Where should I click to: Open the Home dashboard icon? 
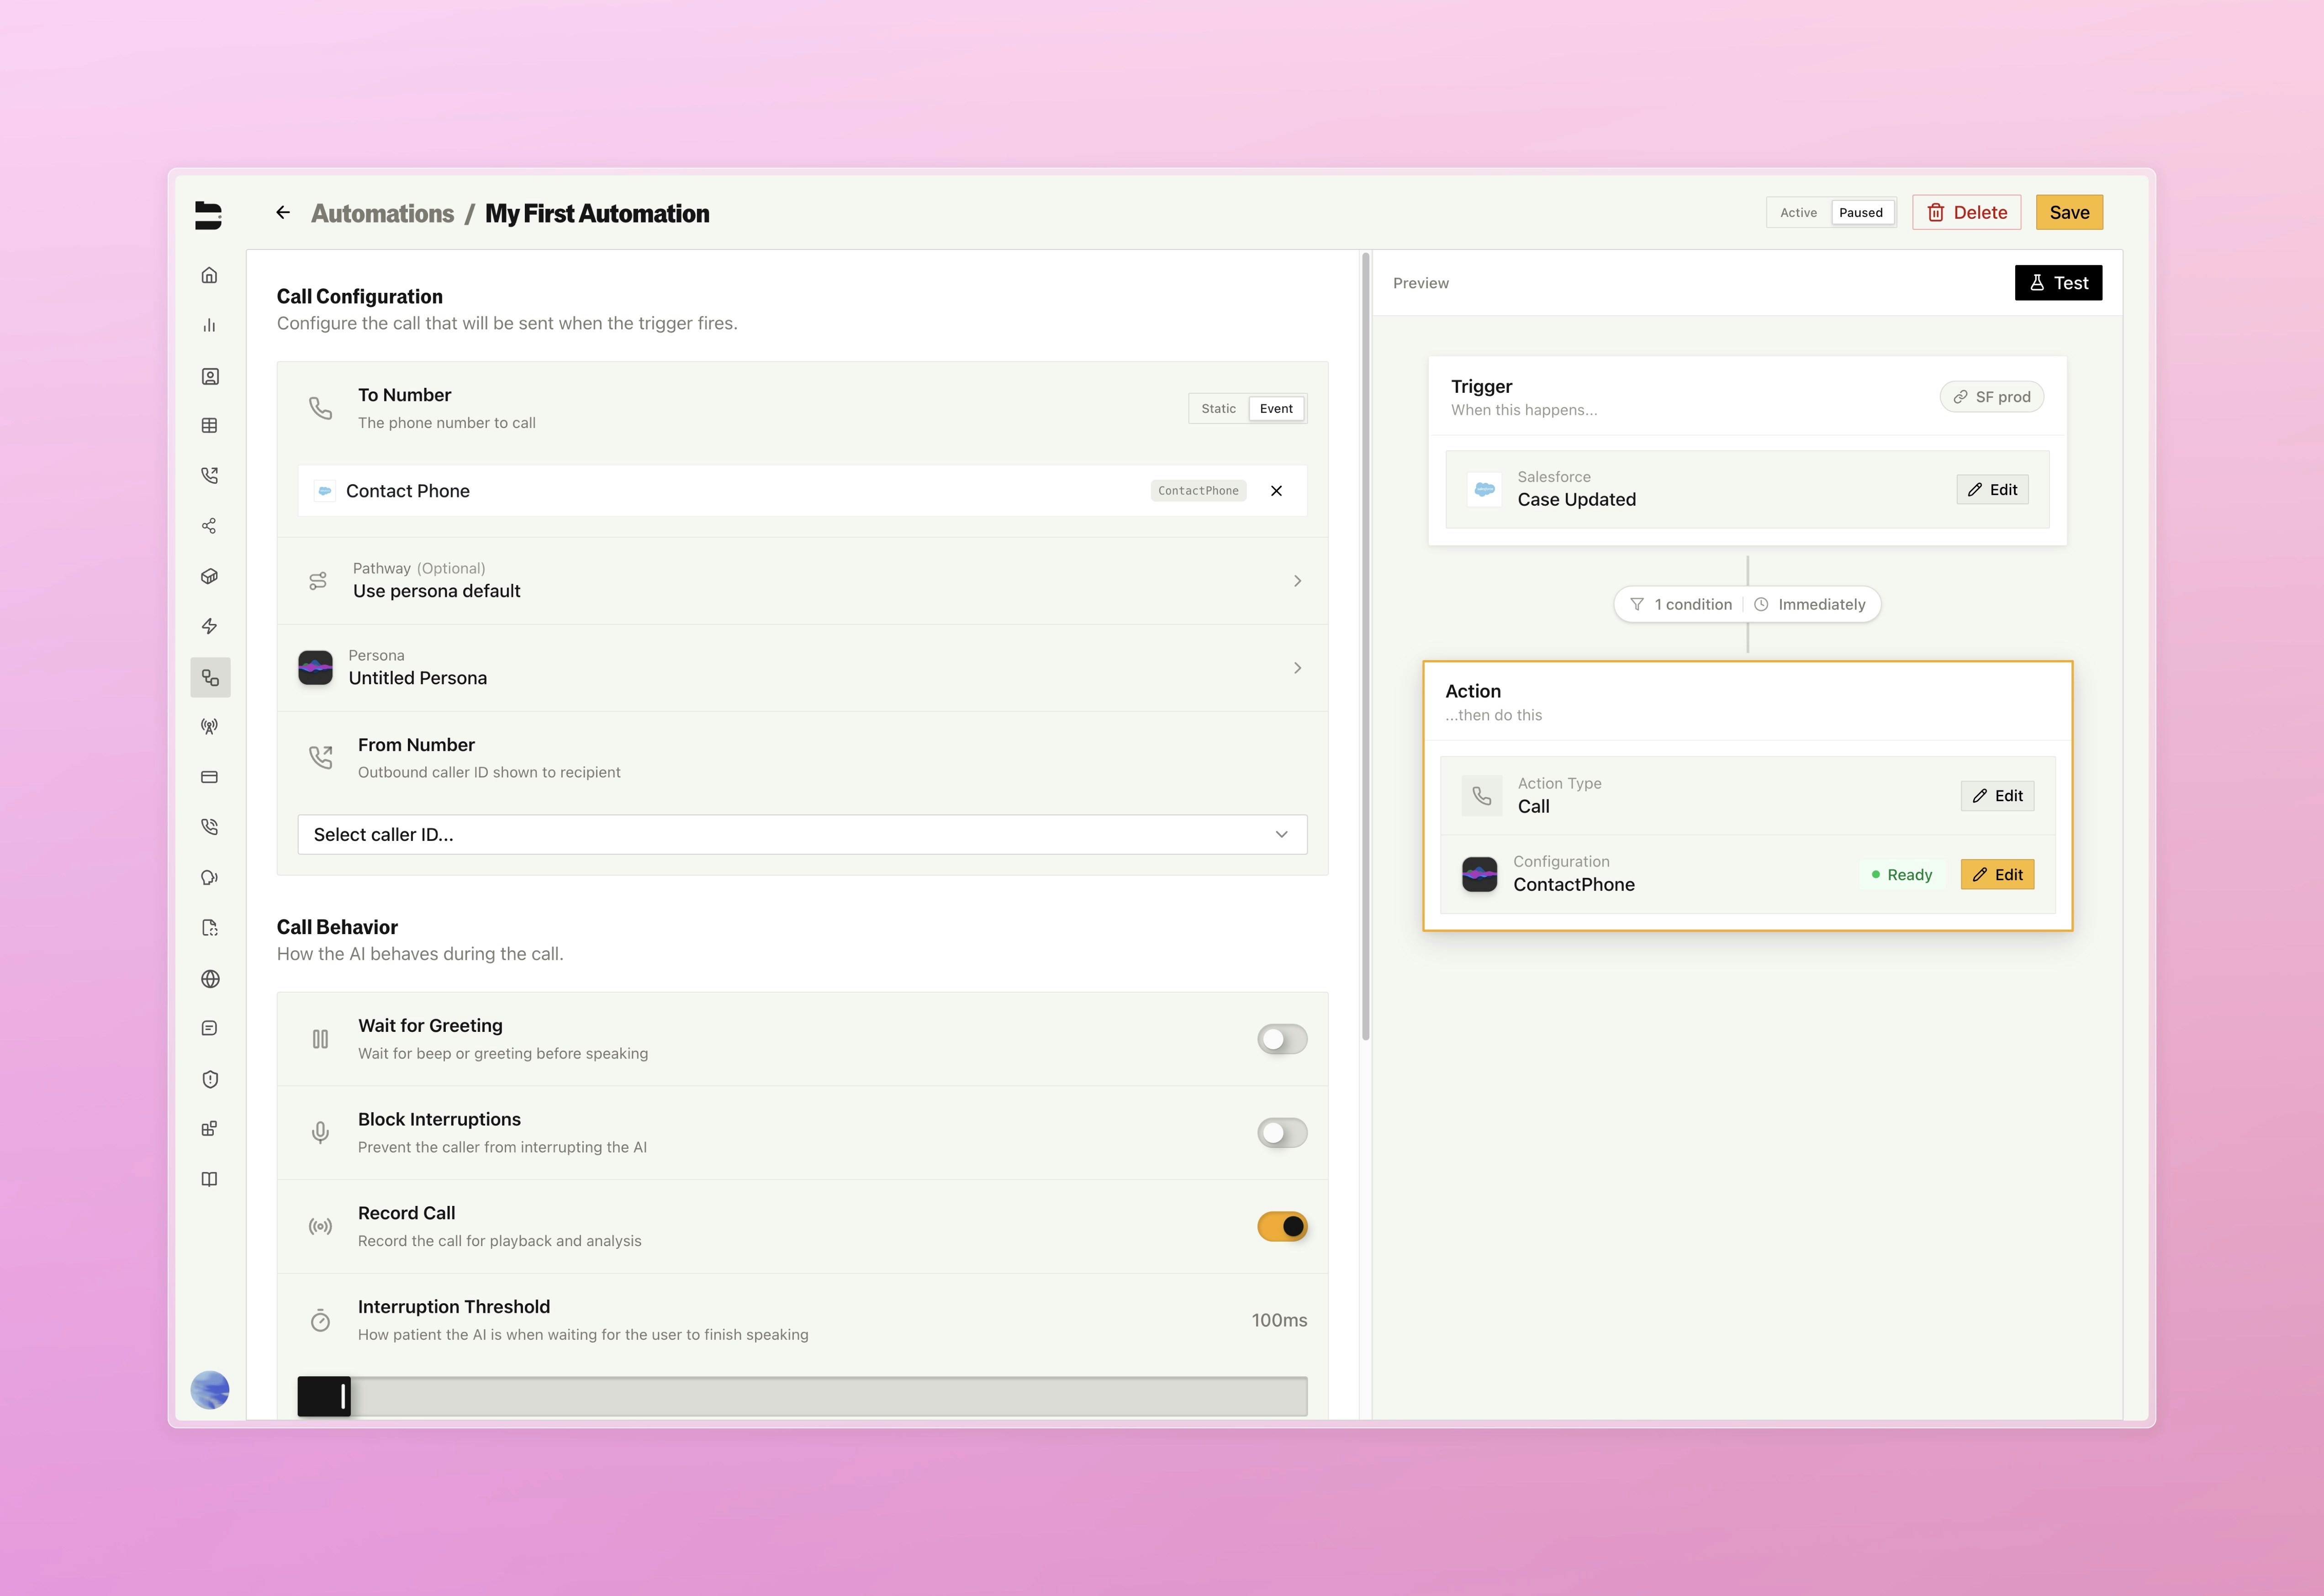pos(210,275)
